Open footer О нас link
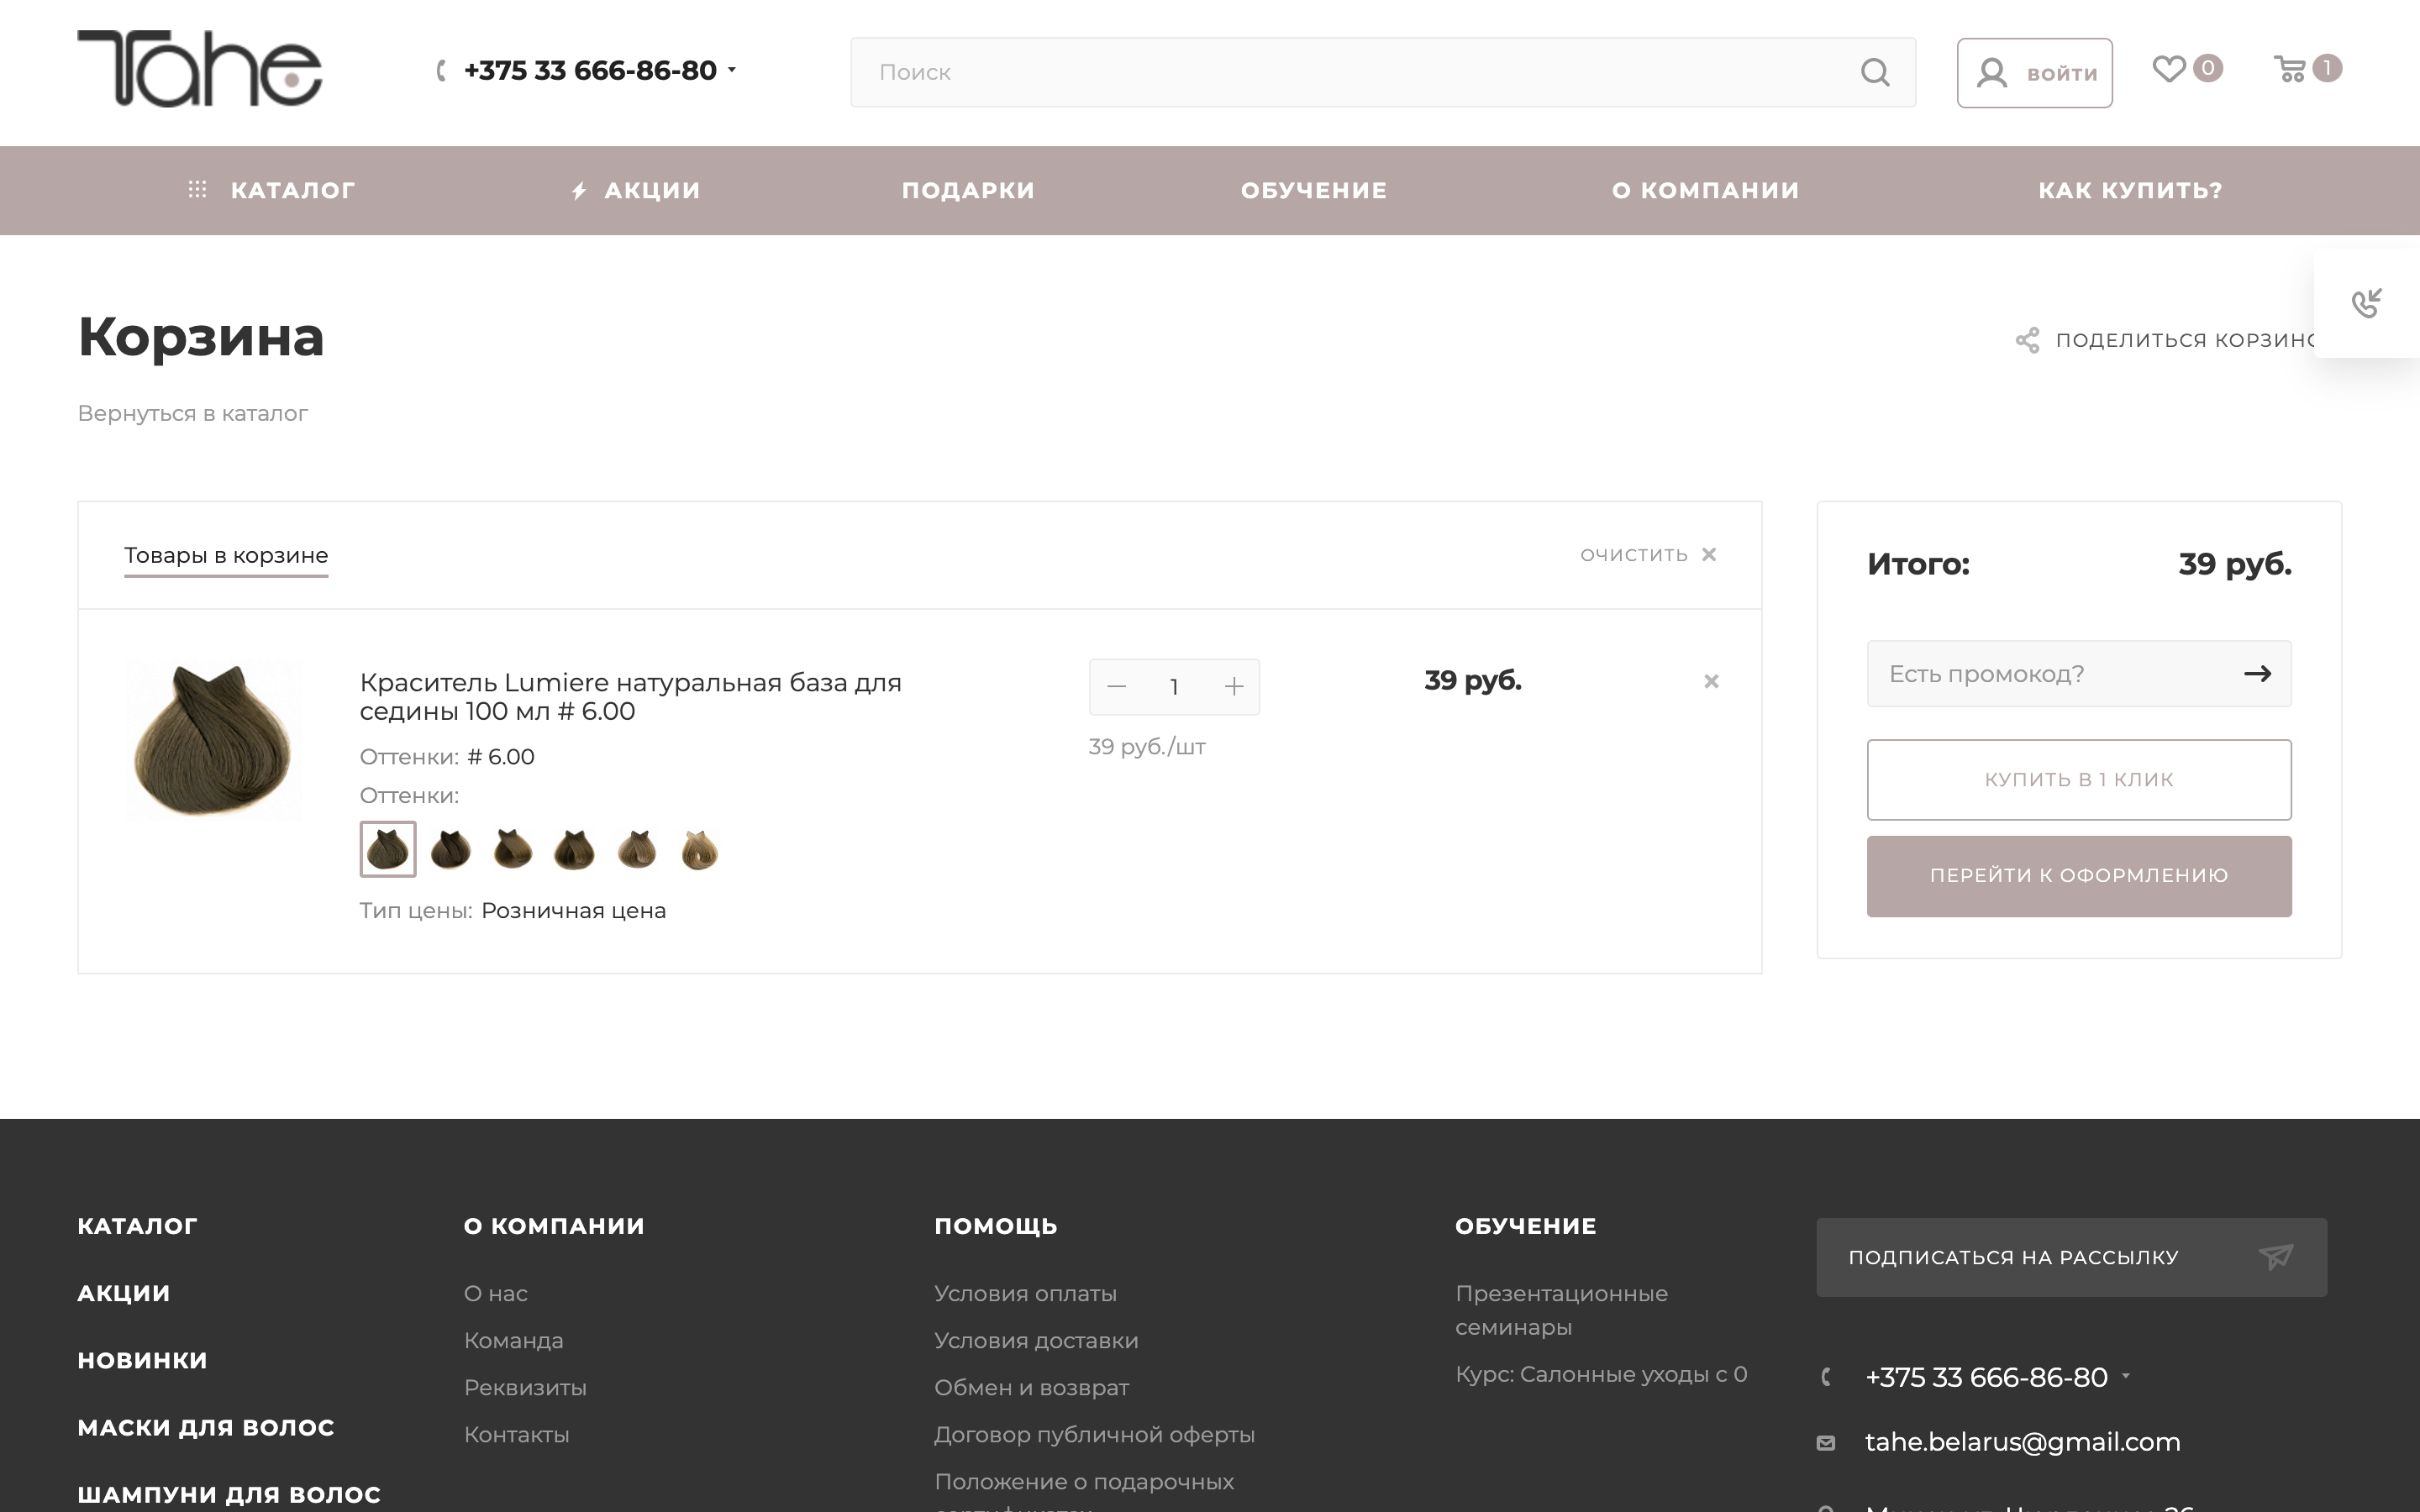Image resolution: width=2420 pixels, height=1512 pixels. click(x=496, y=1293)
